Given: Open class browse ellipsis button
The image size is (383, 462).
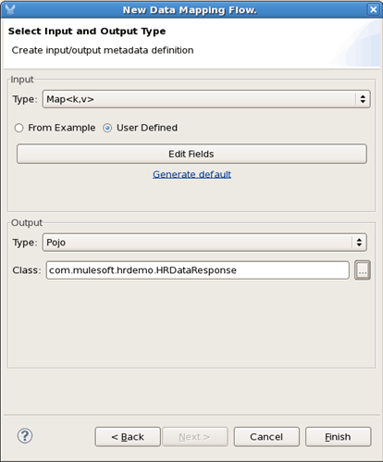Looking at the screenshot, I should tap(363, 270).
